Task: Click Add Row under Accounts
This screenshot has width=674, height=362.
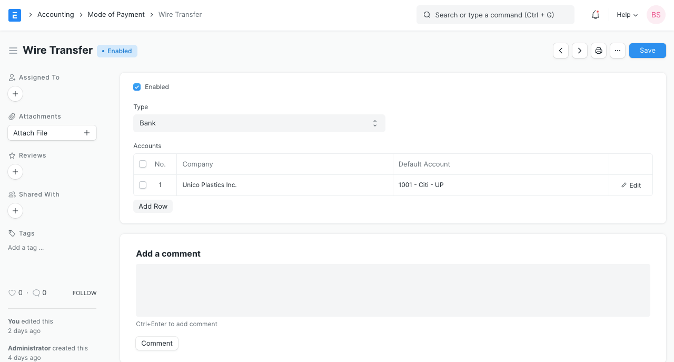Action: 153,207
